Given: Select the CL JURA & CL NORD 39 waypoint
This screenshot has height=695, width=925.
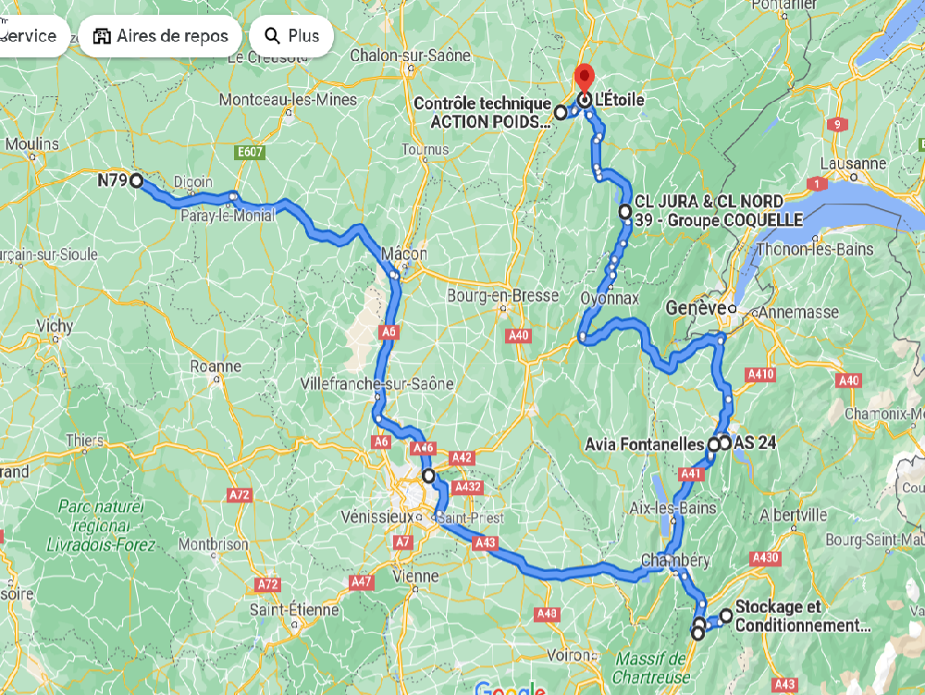Looking at the screenshot, I should click(x=625, y=211).
